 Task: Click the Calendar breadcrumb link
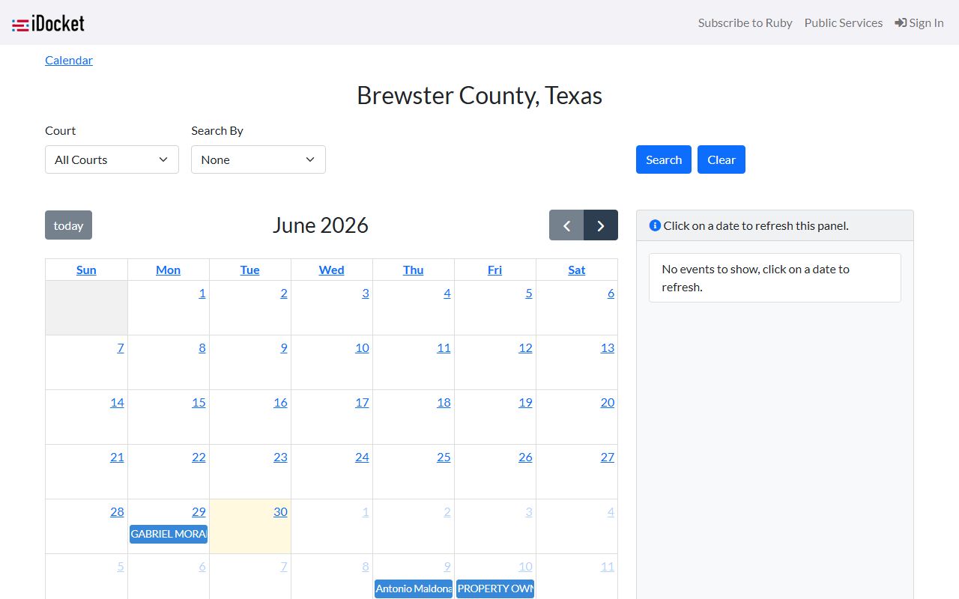[x=69, y=60]
